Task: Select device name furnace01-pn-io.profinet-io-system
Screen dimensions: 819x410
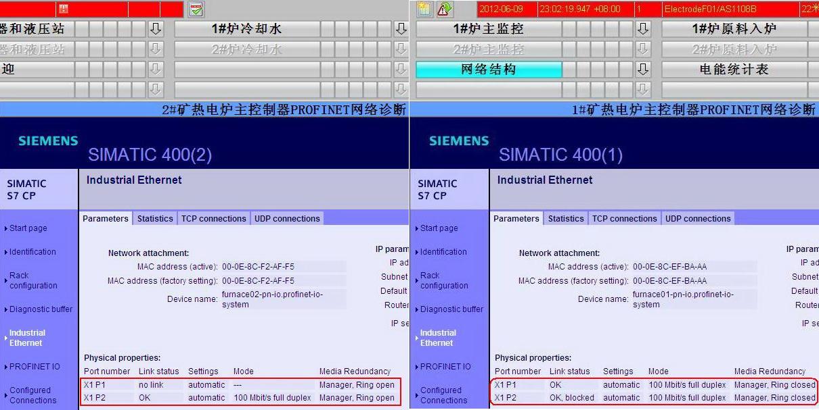Action: [683, 299]
